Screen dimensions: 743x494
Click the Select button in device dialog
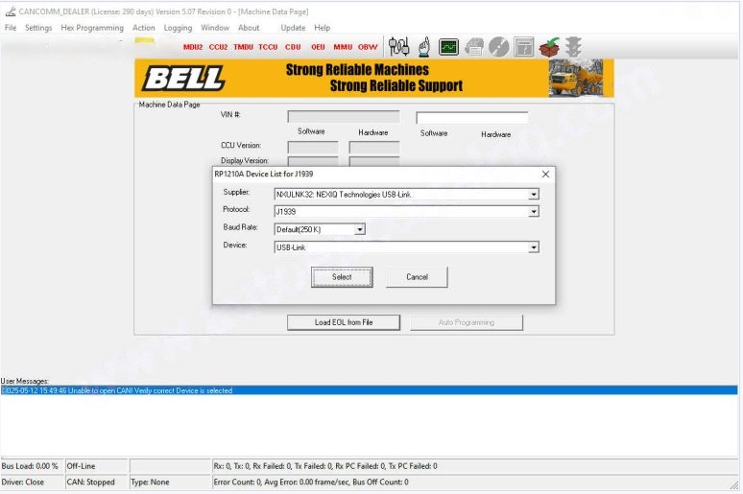[342, 277]
